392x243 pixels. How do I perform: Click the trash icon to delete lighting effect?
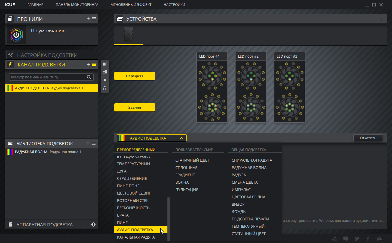(x=105, y=88)
